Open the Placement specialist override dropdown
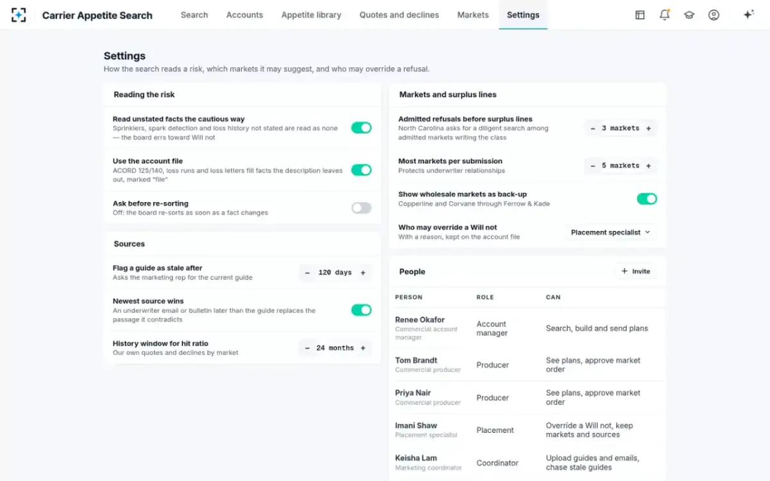770x481 pixels. point(611,232)
